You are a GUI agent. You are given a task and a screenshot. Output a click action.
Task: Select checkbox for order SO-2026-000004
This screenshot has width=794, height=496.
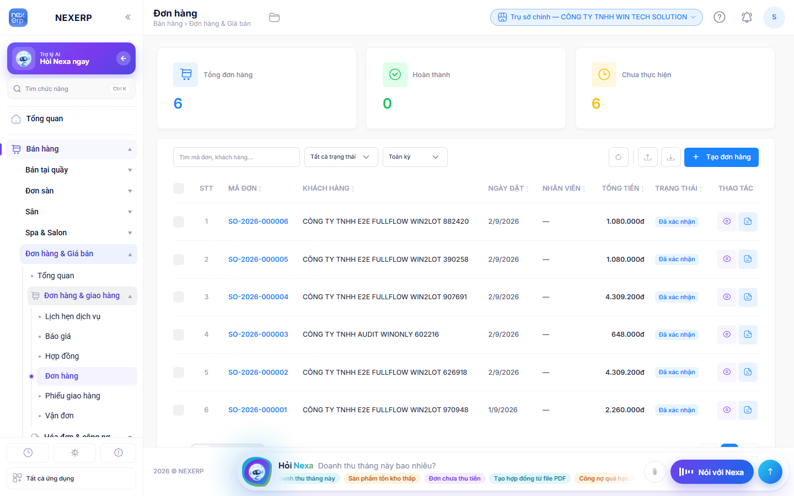click(179, 297)
